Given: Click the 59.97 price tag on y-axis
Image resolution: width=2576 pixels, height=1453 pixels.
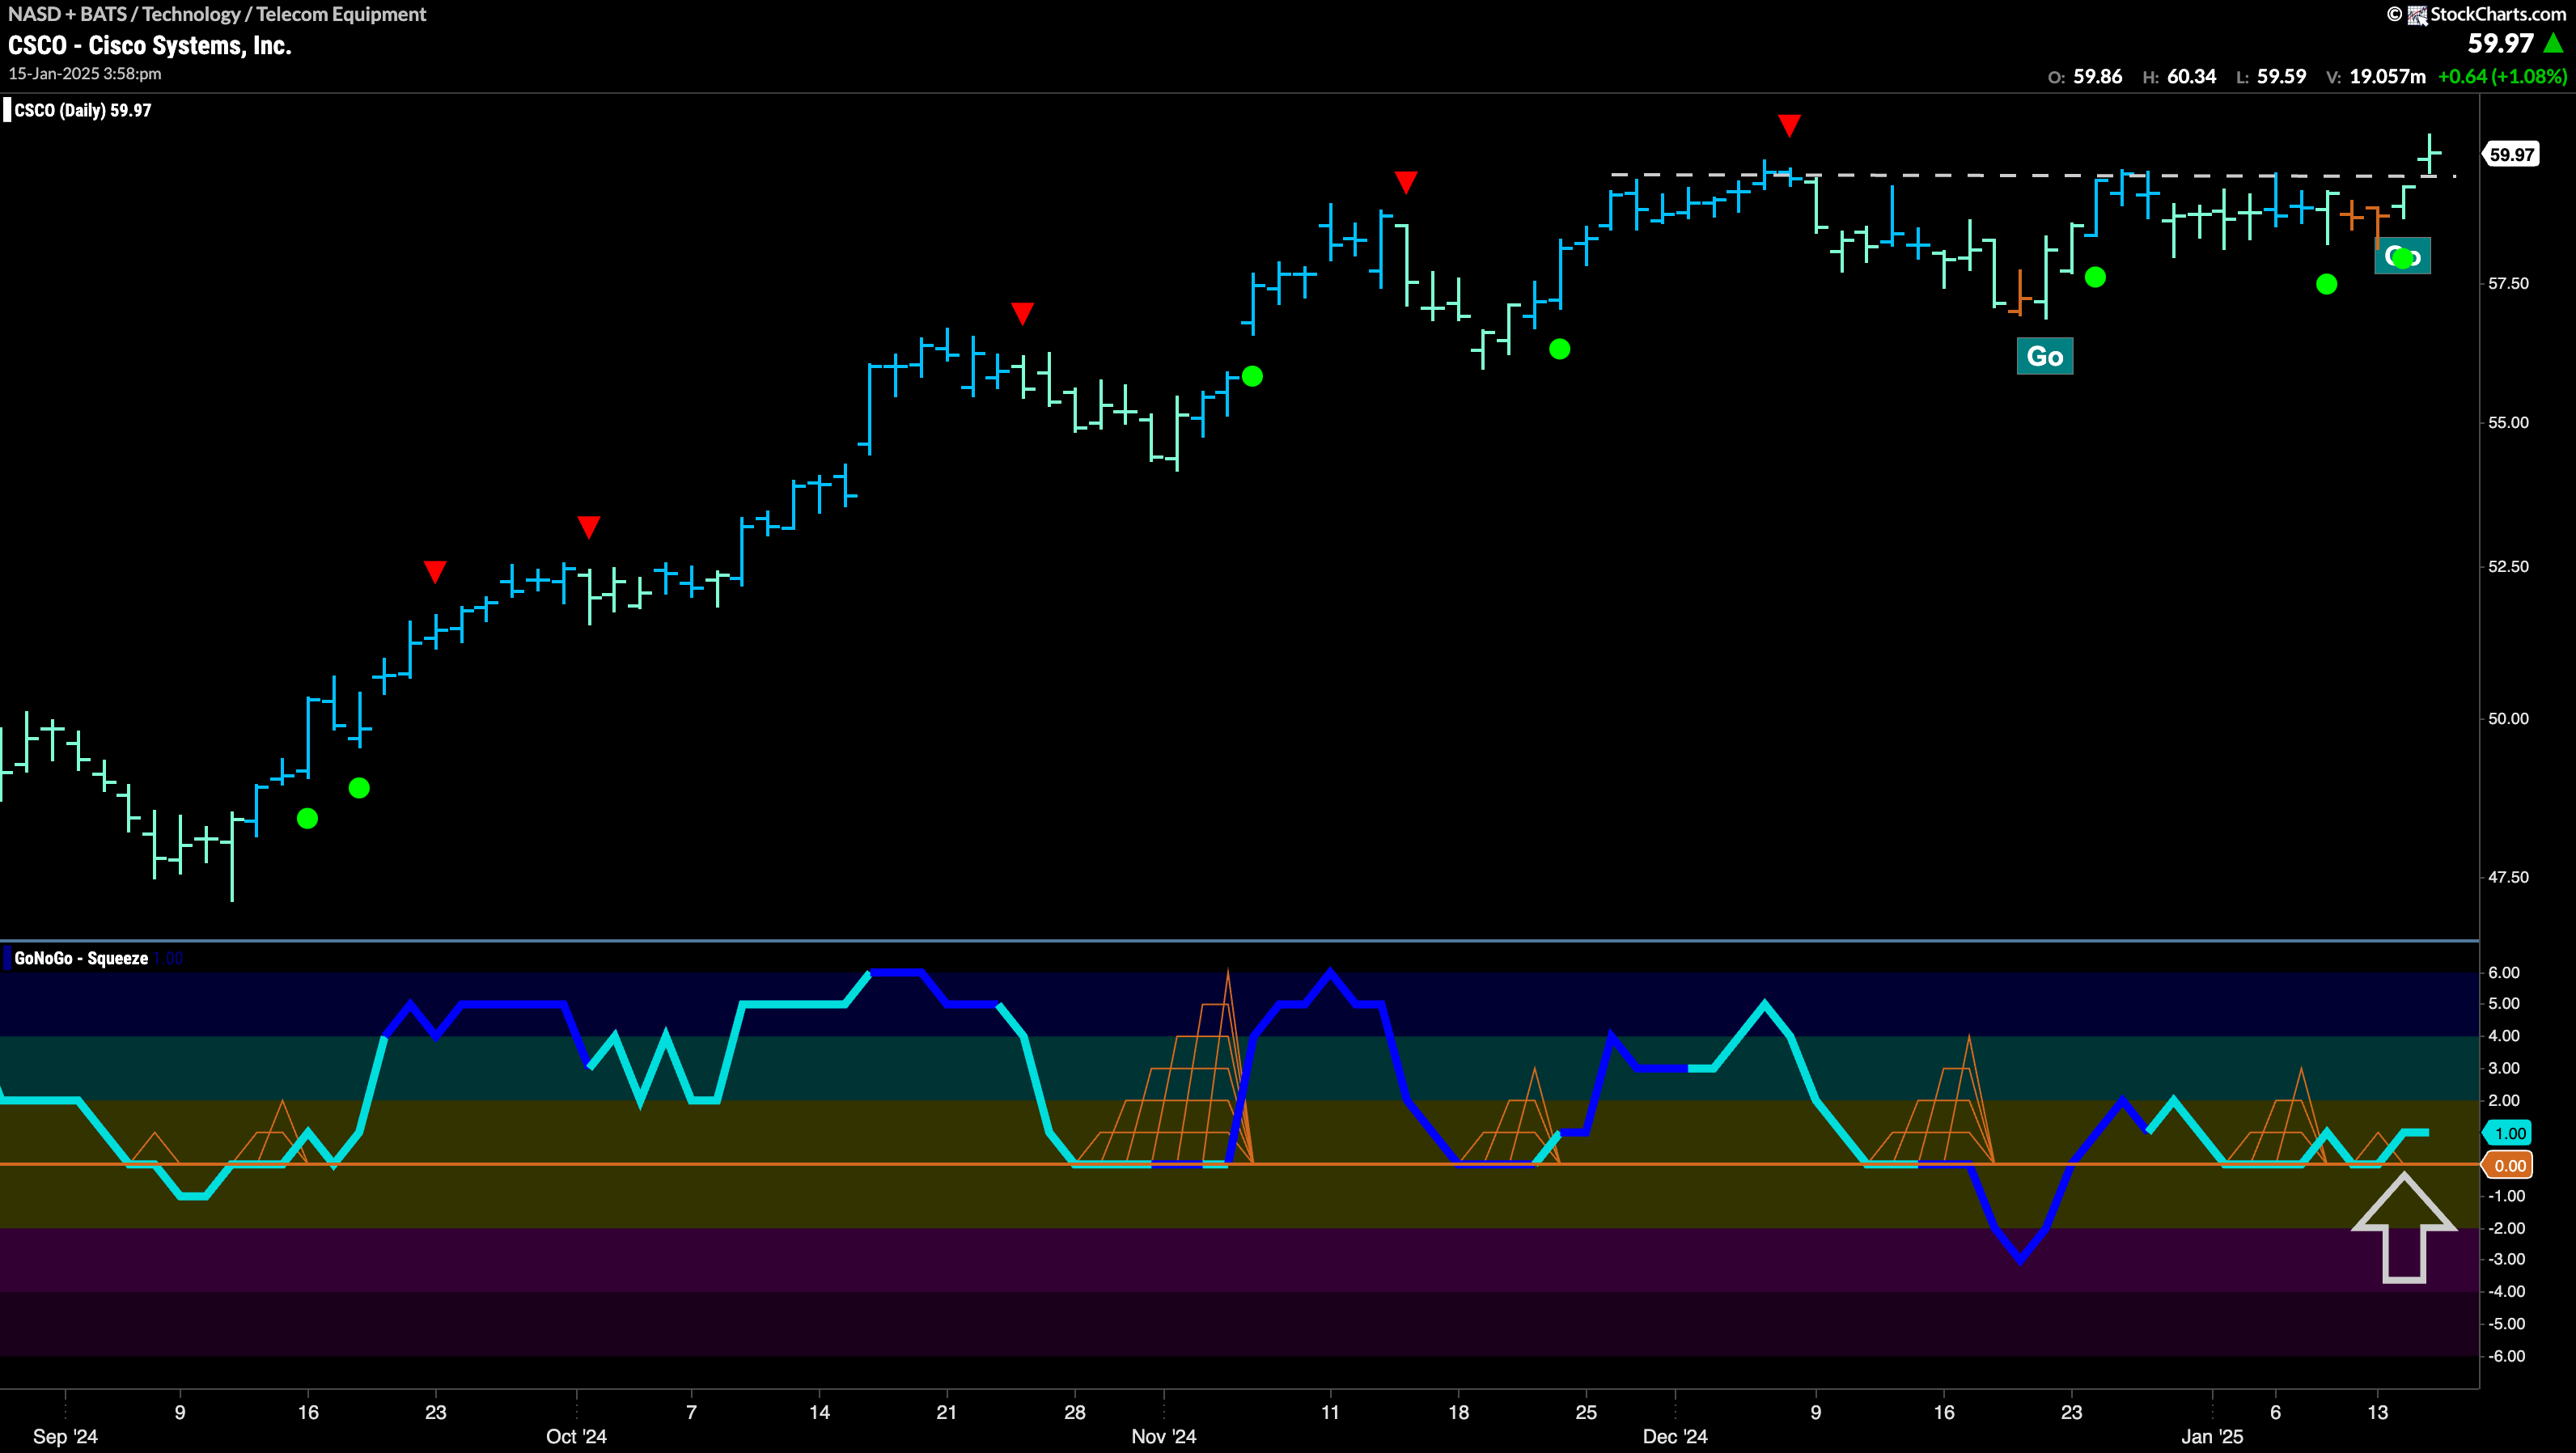Looking at the screenshot, I should pyautogui.click(x=2511, y=154).
